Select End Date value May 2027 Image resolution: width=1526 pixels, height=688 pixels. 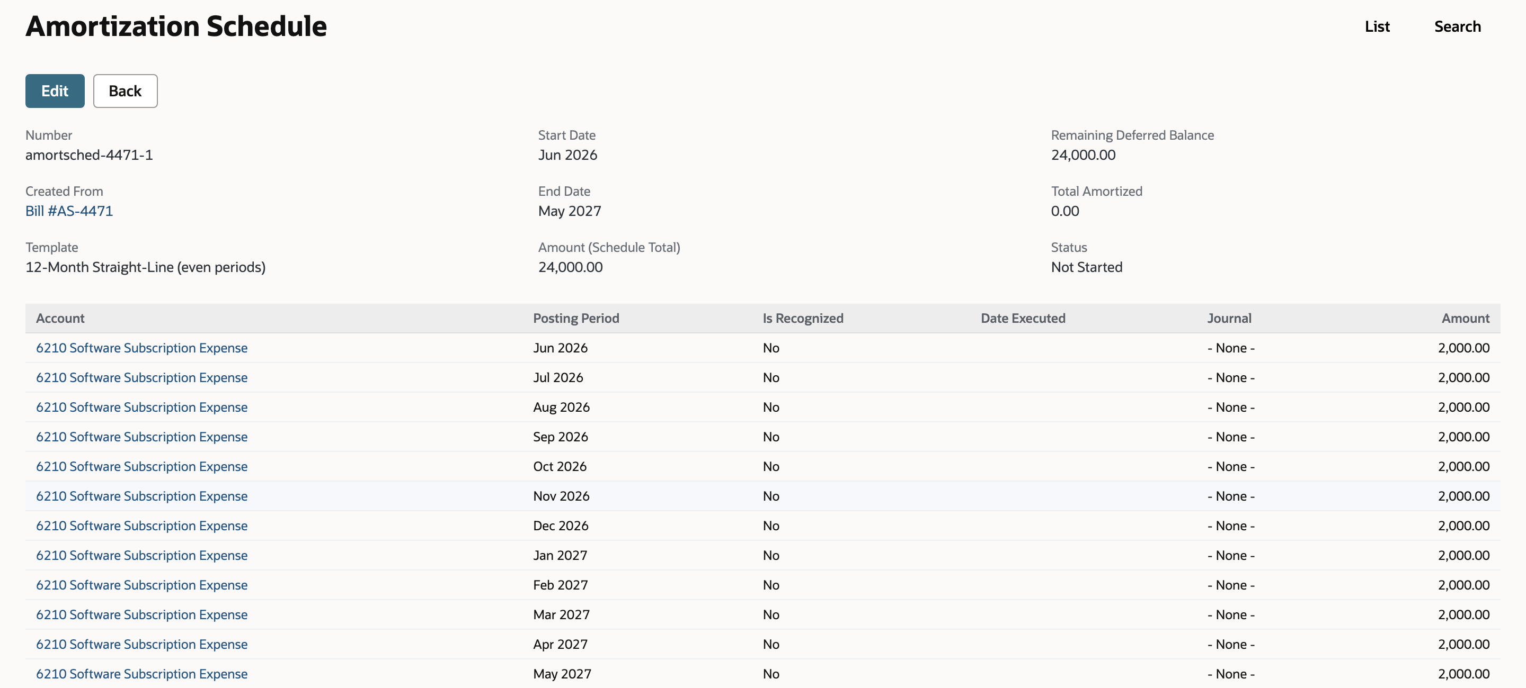(x=569, y=211)
